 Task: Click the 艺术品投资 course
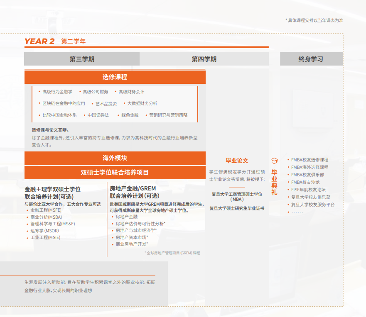[106, 104]
